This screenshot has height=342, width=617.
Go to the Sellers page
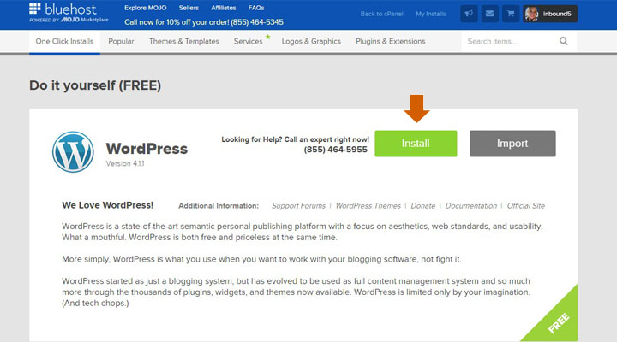tap(189, 8)
